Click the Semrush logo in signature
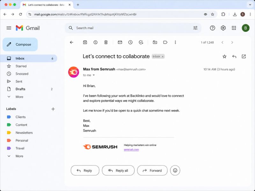 point(100,147)
